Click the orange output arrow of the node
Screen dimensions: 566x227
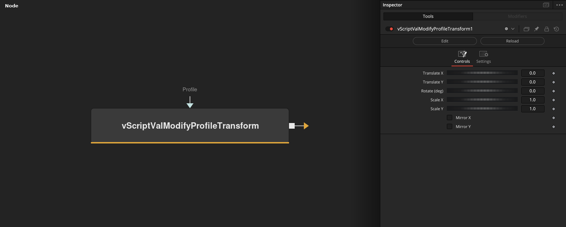[306, 126]
